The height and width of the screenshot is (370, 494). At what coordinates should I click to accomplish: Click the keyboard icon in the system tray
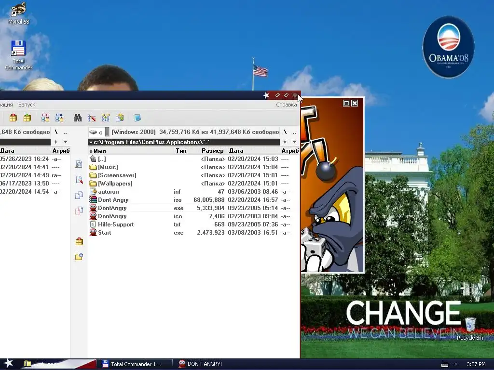[444, 365]
